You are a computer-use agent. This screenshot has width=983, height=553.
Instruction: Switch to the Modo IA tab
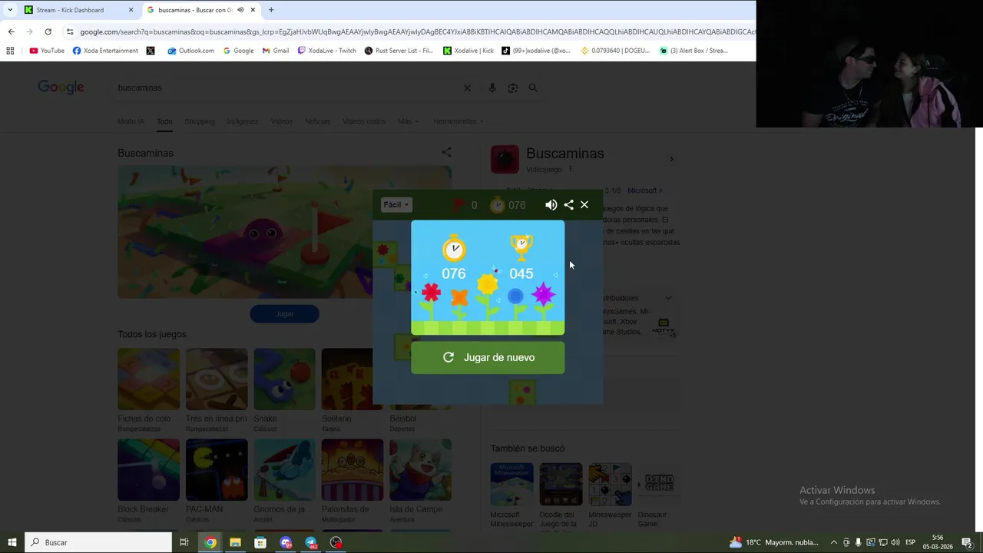click(131, 121)
